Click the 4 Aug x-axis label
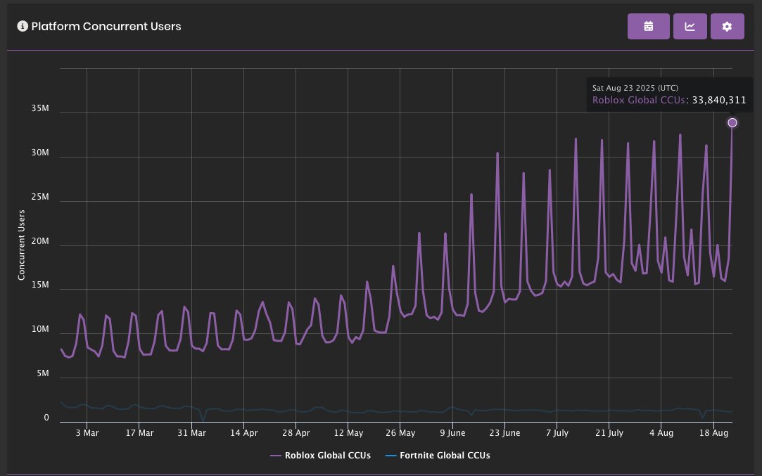Image resolution: width=762 pixels, height=476 pixels. tap(661, 433)
